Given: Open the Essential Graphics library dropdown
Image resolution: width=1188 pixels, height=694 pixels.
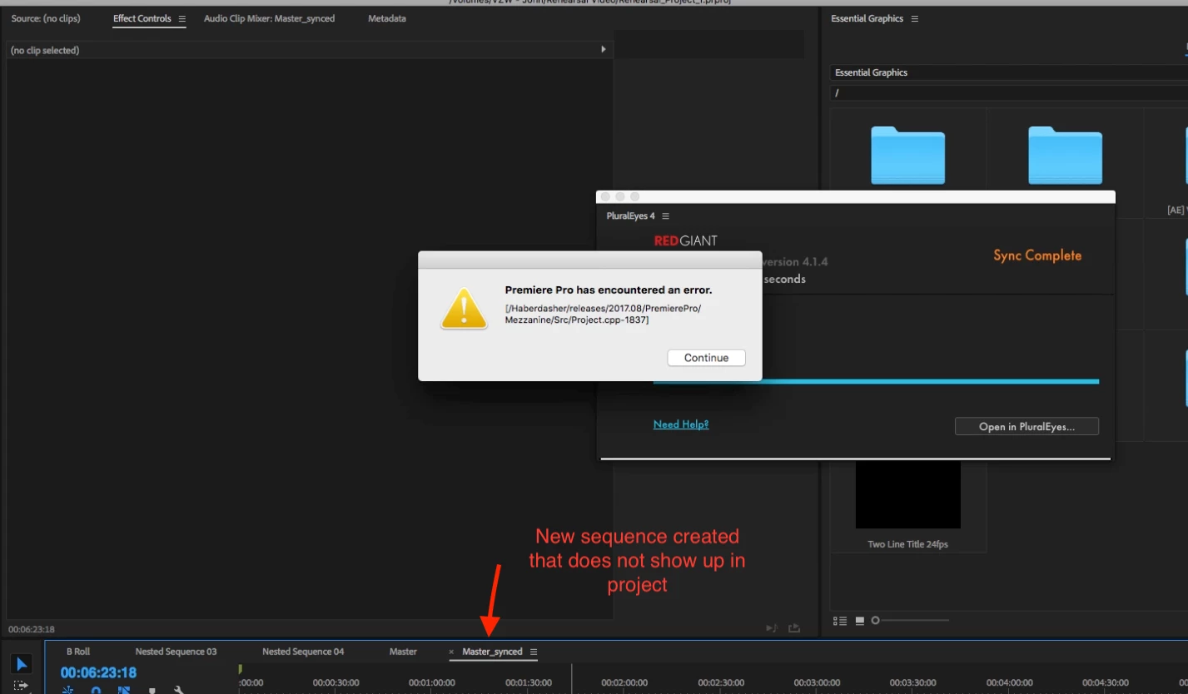Looking at the screenshot, I should (x=1009, y=72).
